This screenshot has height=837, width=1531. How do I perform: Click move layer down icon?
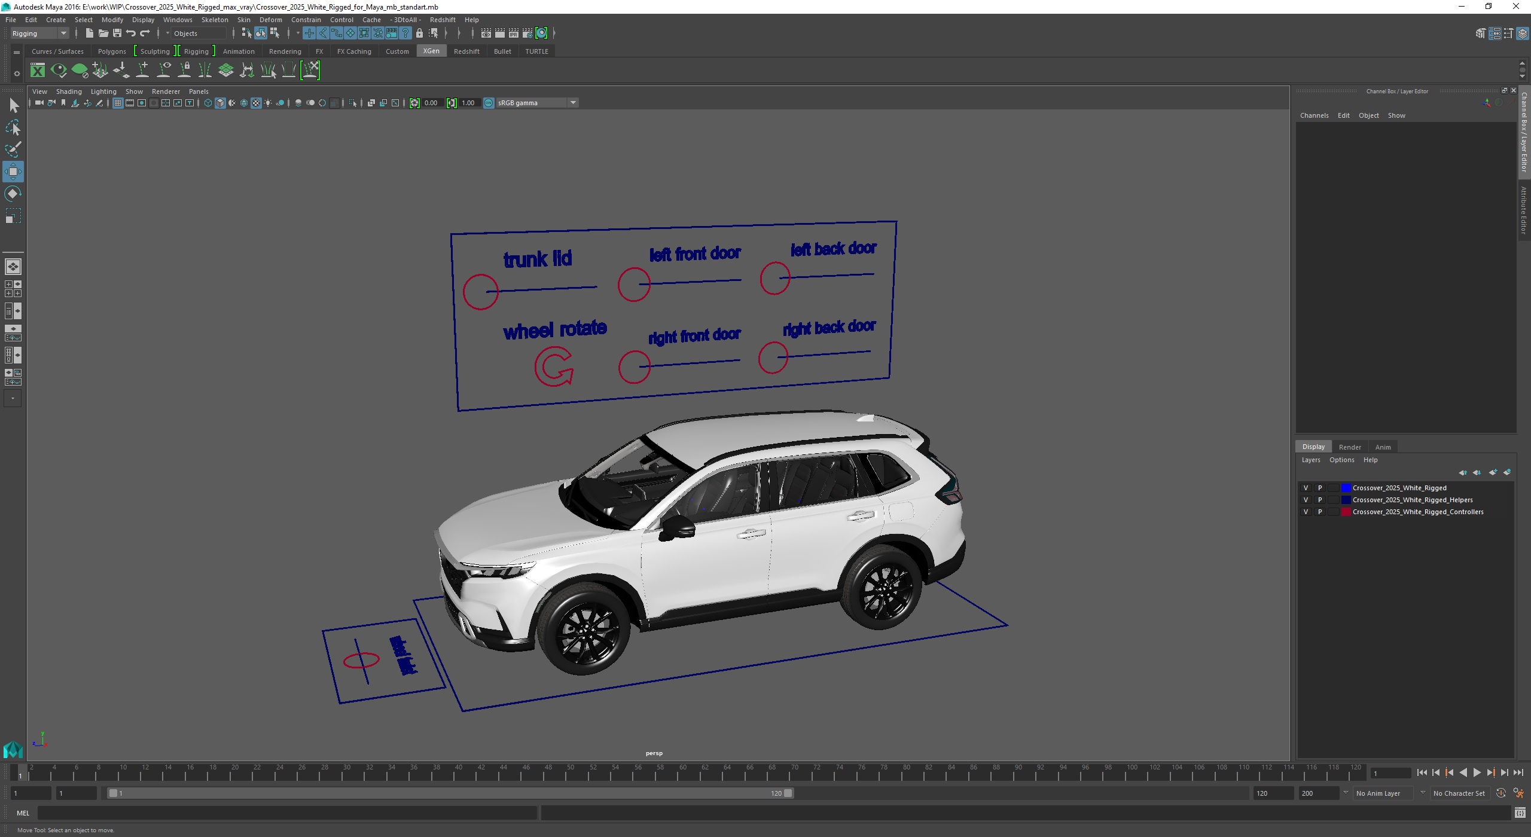click(1477, 472)
